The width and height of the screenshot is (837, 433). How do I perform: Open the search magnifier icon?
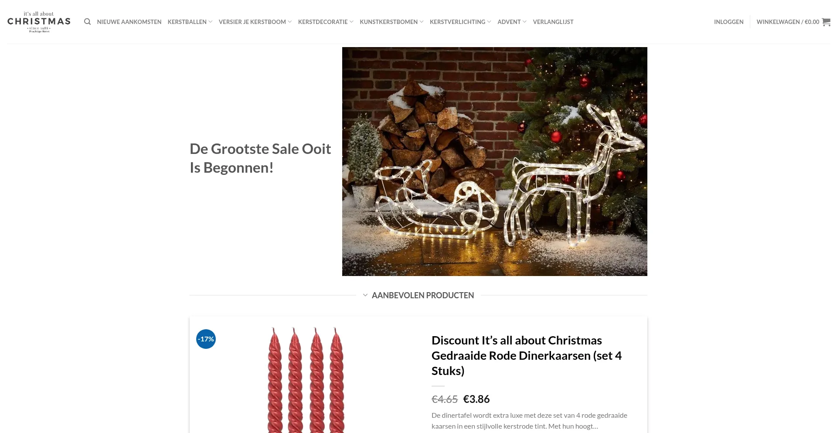pyautogui.click(x=87, y=22)
